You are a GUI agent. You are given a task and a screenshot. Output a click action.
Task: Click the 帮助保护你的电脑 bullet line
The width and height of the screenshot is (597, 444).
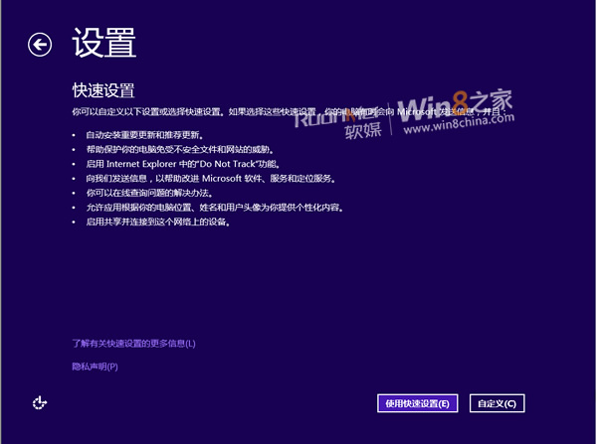(x=180, y=149)
